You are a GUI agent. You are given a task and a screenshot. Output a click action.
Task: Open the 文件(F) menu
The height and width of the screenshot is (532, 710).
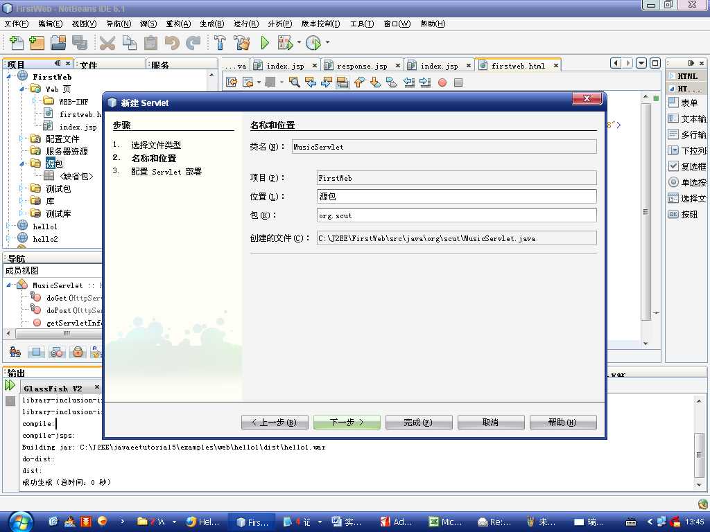[17, 24]
